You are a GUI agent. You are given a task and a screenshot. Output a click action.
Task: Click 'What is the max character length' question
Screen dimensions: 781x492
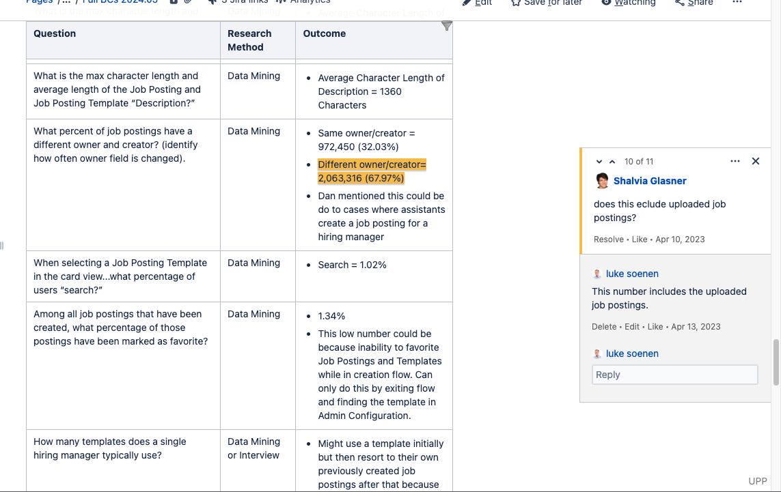coord(117,89)
